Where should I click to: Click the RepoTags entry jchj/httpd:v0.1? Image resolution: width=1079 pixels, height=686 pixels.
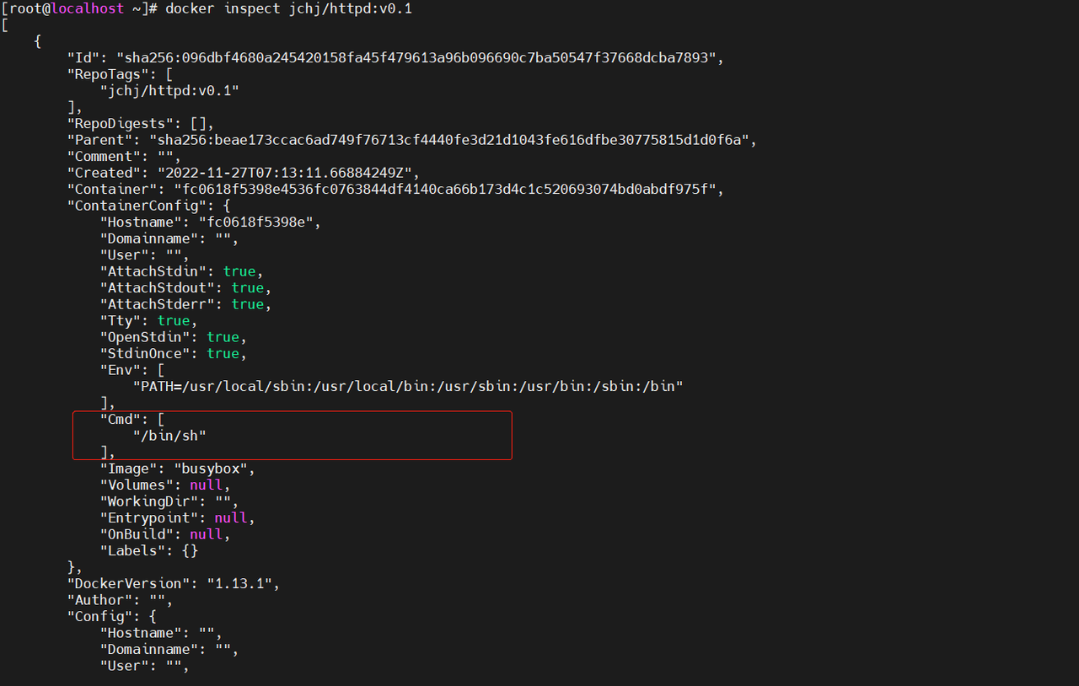pyautogui.click(x=169, y=91)
